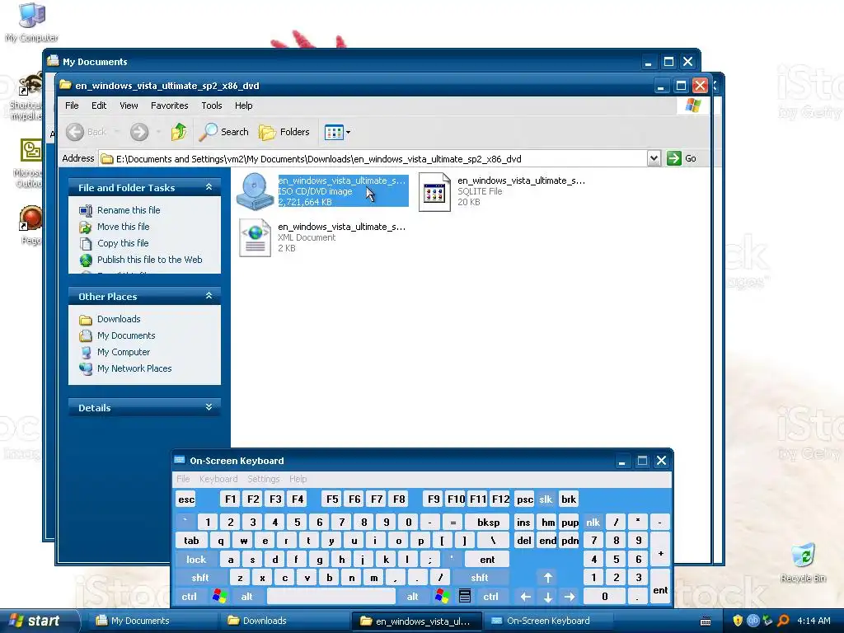The width and height of the screenshot is (844, 633).
Task: Open the Favorites menu
Action: [x=170, y=105]
